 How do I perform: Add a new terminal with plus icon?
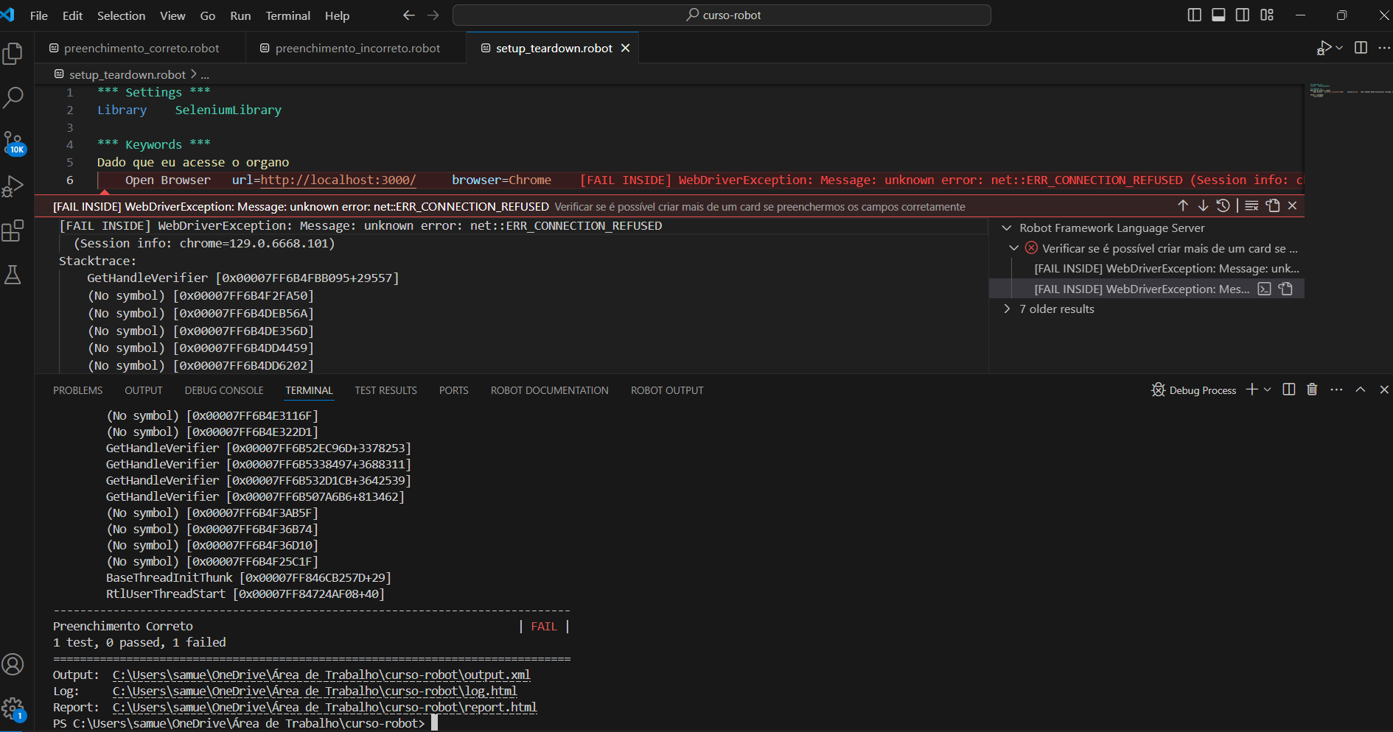(x=1251, y=390)
